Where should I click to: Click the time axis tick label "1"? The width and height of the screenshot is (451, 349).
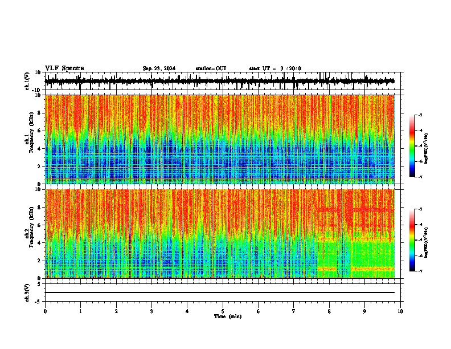point(80,311)
